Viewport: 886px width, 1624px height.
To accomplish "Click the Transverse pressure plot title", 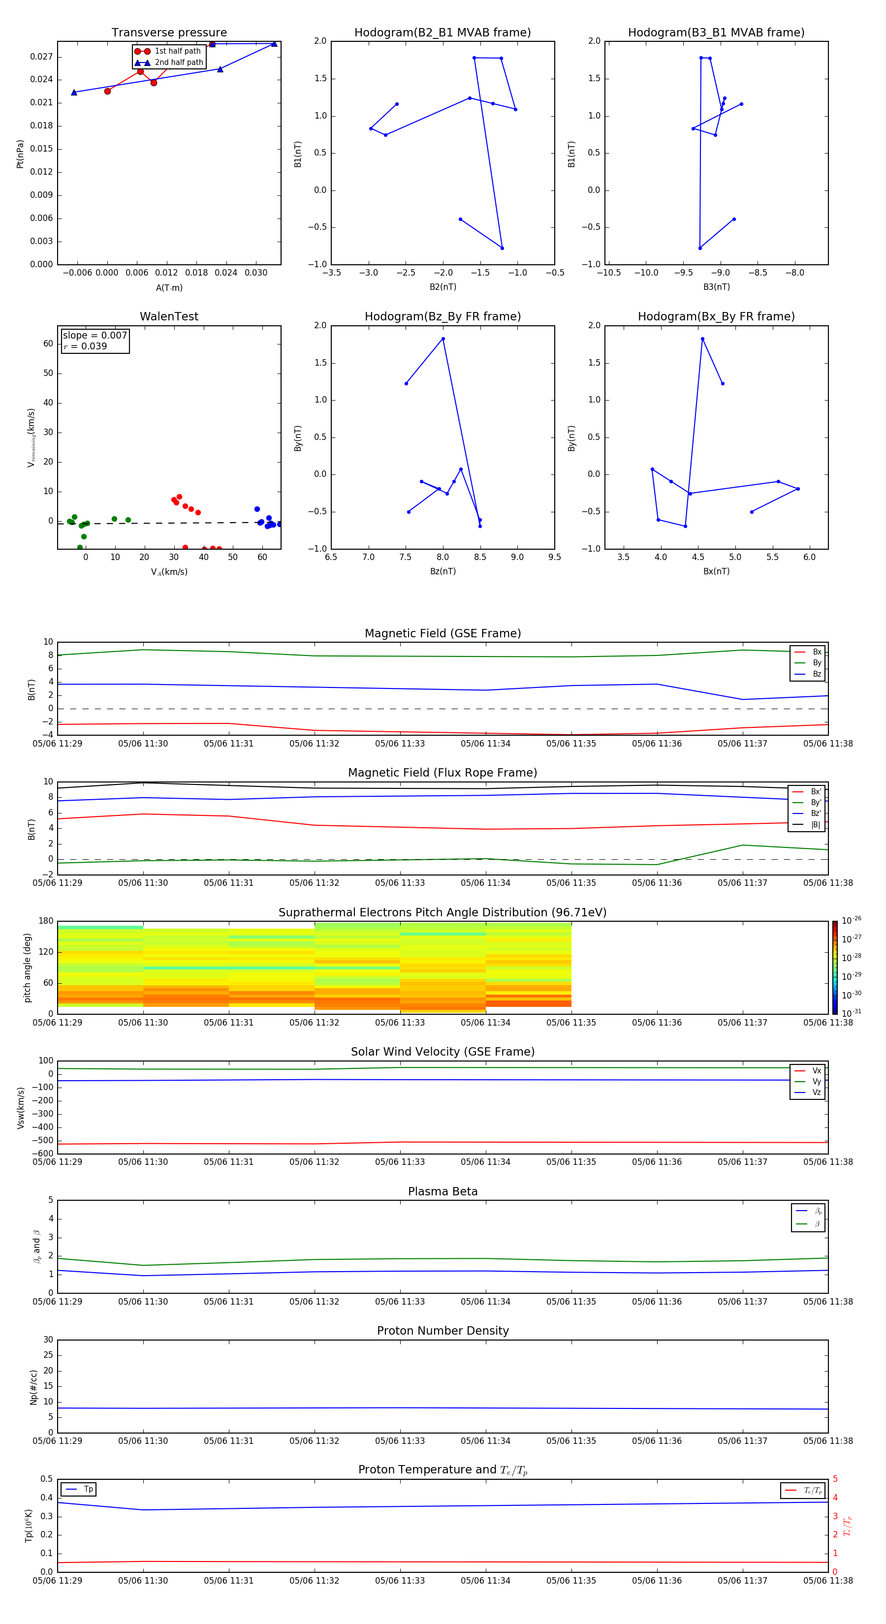I will [x=169, y=33].
